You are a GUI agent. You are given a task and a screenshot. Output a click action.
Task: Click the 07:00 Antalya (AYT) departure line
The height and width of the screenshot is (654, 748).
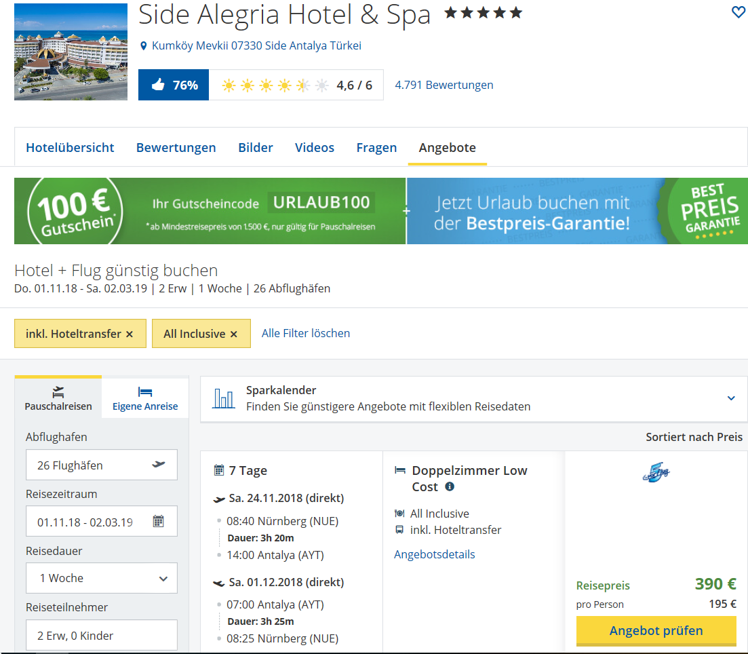coord(275,604)
